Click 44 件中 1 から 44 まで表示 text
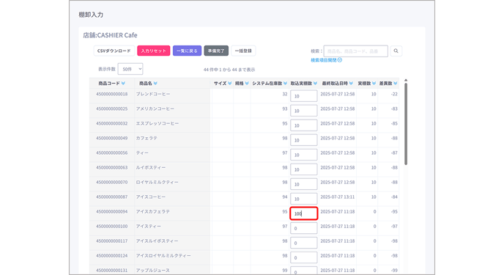Screen dimensions: 504x275 [229, 70]
